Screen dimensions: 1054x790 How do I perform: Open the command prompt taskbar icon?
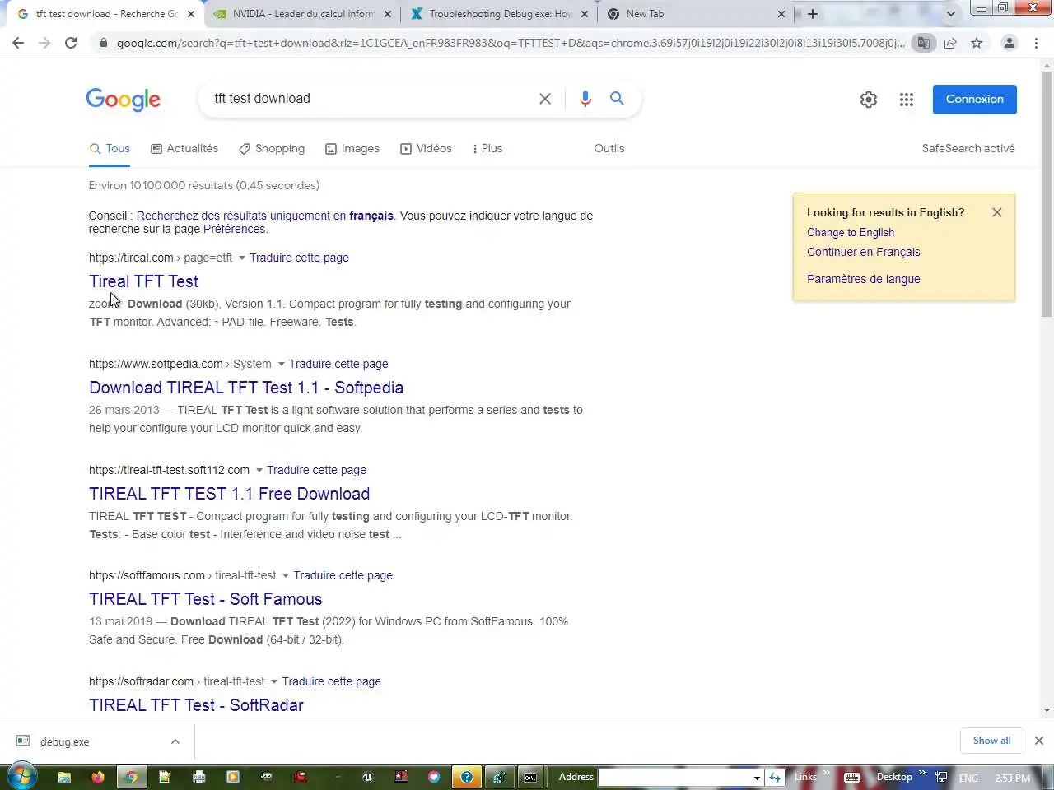click(530, 777)
